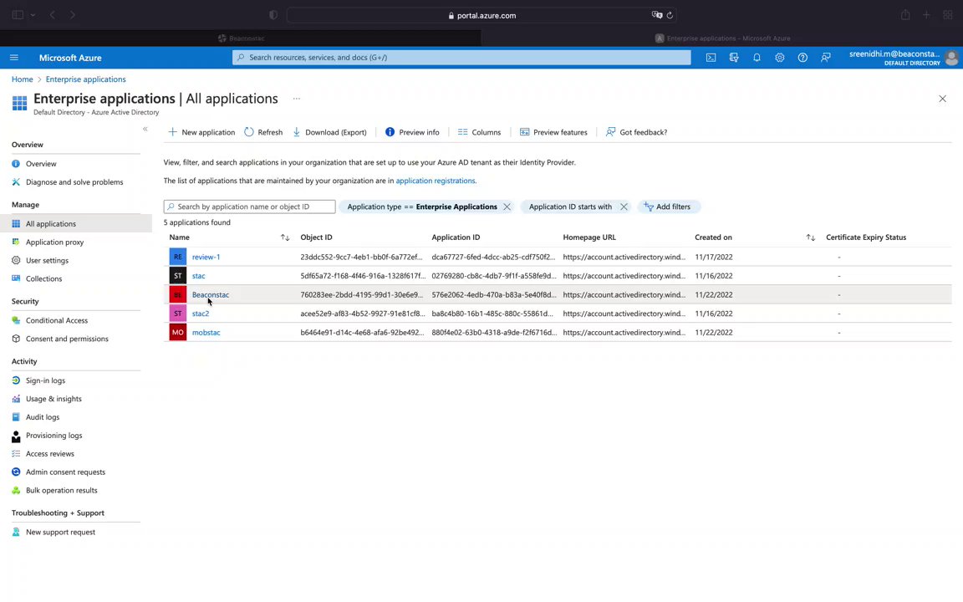Click Enterprise applications breadcrumb link
The image size is (963, 602).
(85, 79)
